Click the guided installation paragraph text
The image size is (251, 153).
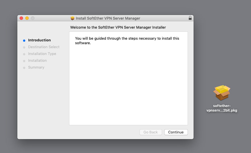[127, 41]
